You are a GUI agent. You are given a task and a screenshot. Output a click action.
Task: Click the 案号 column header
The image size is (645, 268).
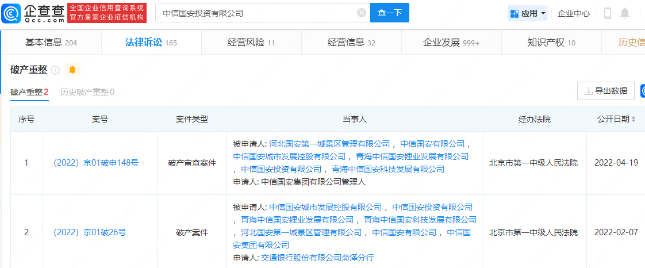101,120
